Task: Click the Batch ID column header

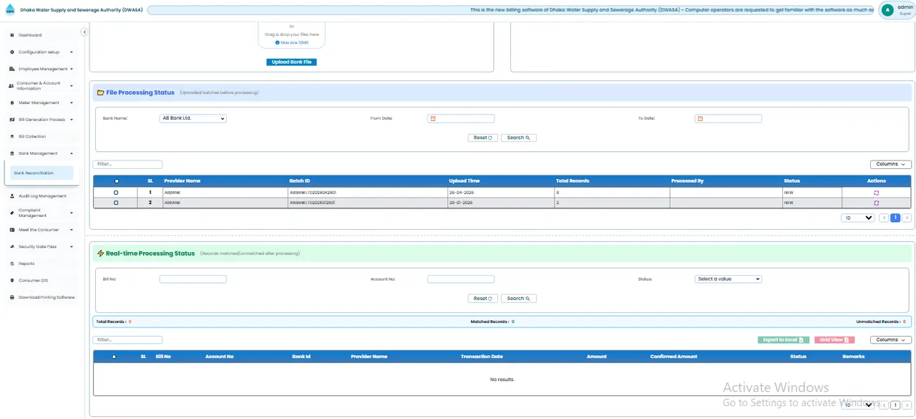Action: (300, 181)
